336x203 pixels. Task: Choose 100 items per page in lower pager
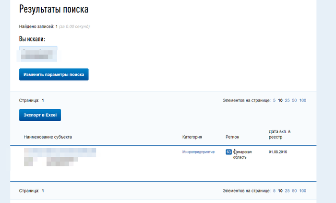point(303,191)
